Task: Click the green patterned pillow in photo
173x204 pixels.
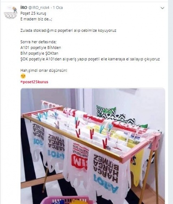Action: coord(106,111)
